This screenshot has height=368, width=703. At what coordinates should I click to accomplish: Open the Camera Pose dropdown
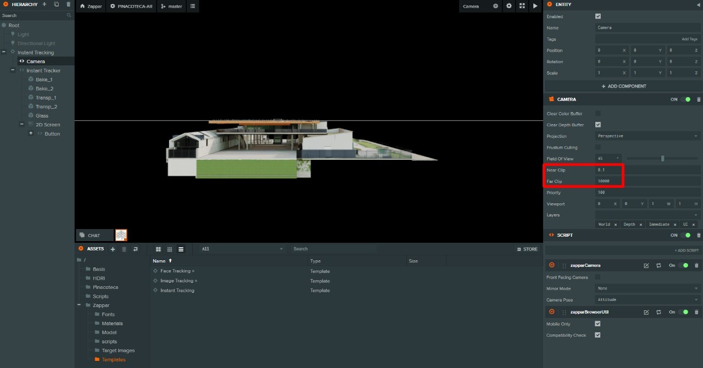648,300
